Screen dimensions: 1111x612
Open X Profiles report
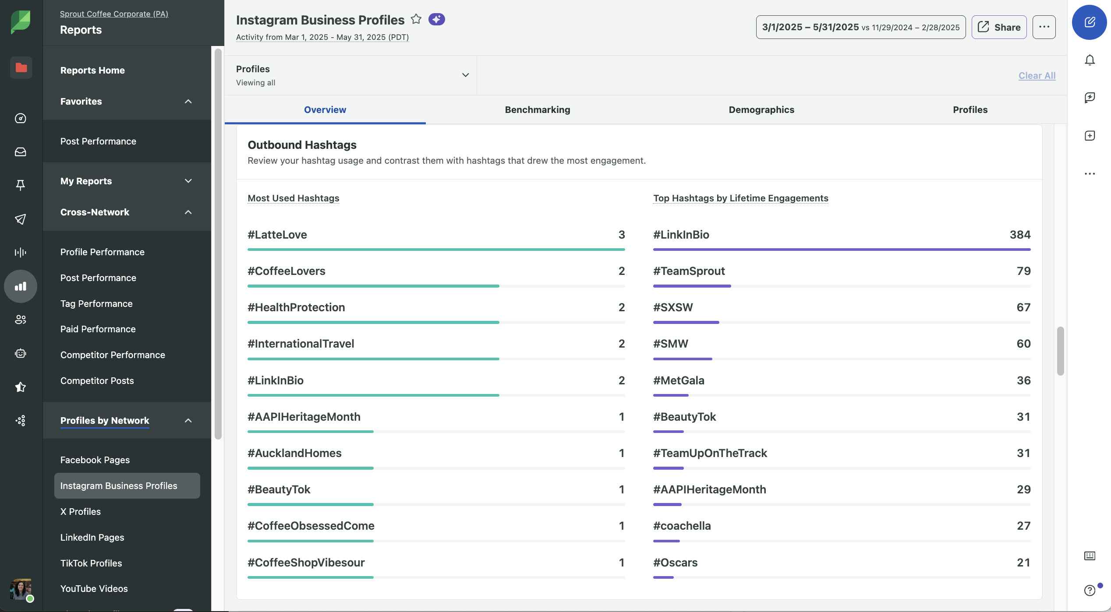80,512
